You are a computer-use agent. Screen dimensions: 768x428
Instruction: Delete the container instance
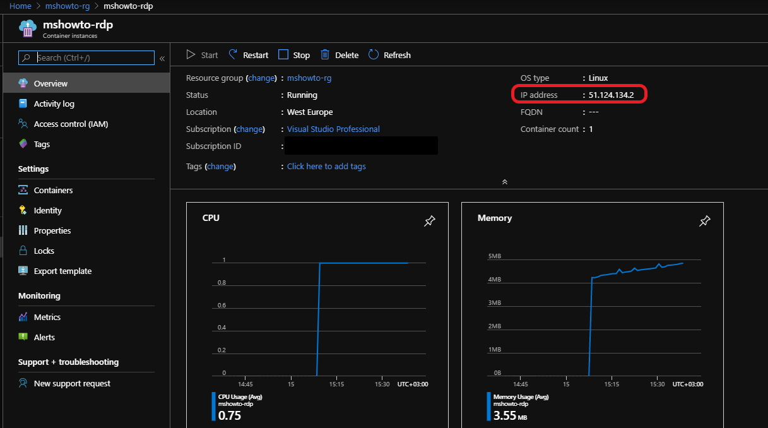point(340,55)
